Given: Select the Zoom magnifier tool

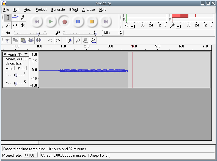Looking at the screenshot, I should (x=8, y=25).
